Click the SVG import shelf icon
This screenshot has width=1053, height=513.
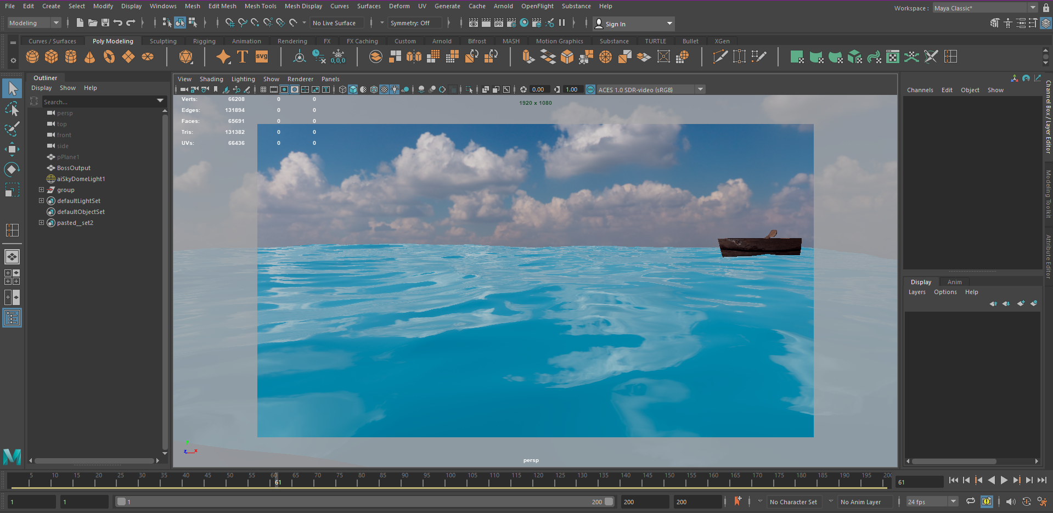click(262, 57)
